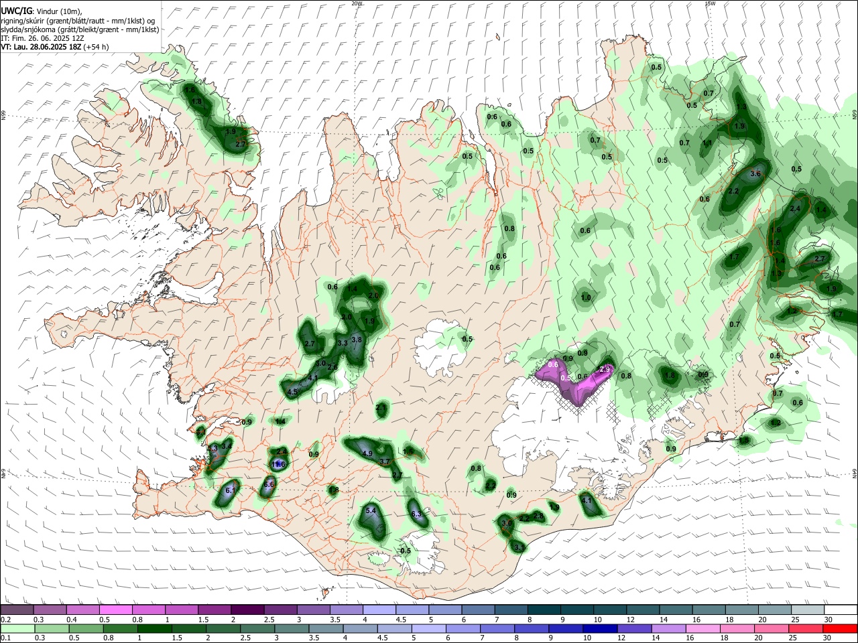Select the 'rigning/skúrir (grænt/blátt/rautt' header line
Image resolution: width=858 pixels, height=643 pixels.
click(78, 21)
